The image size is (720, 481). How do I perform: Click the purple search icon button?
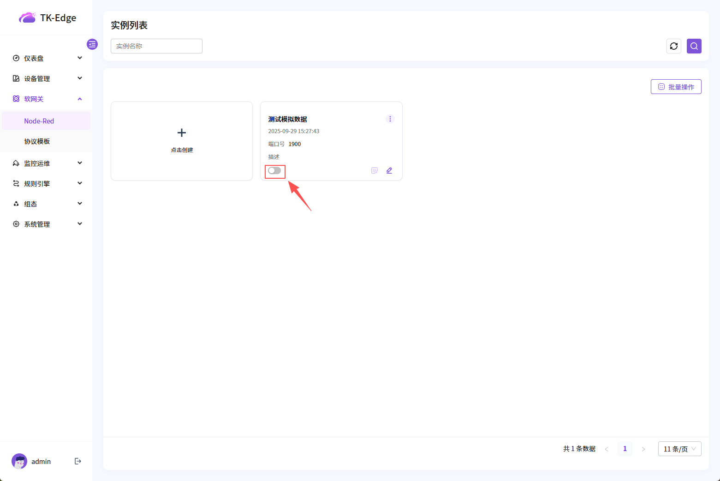[694, 46]
